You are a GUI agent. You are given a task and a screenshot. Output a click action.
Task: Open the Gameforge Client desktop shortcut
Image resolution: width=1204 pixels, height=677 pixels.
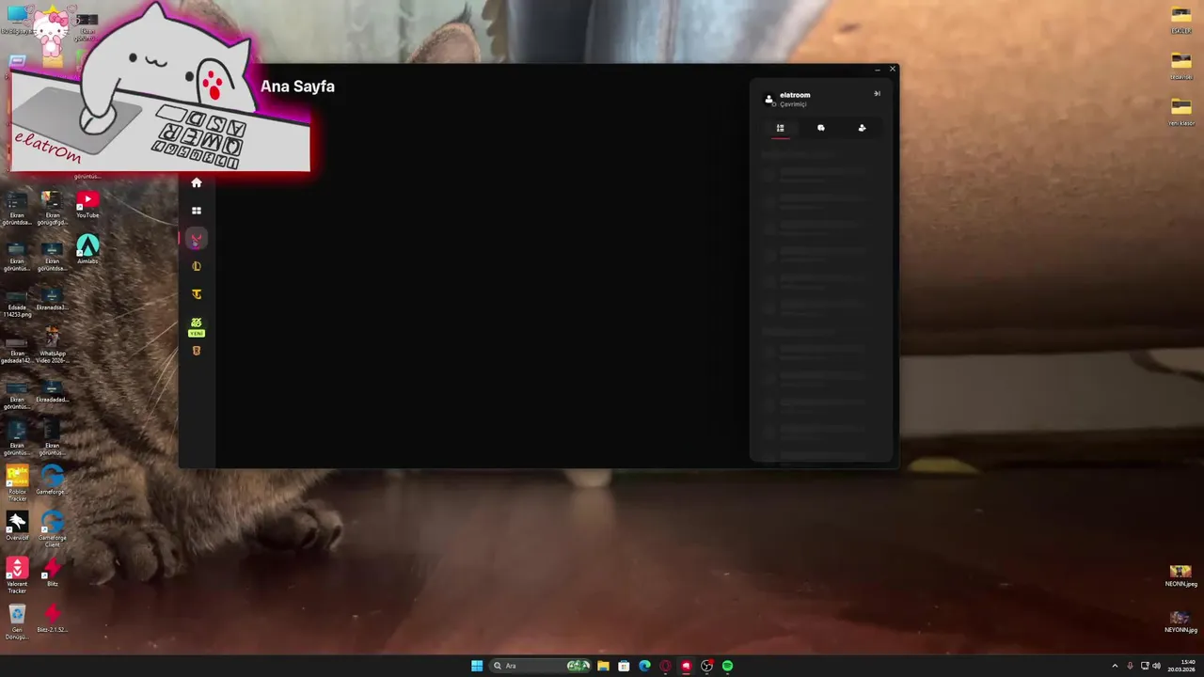coord(52,529)
